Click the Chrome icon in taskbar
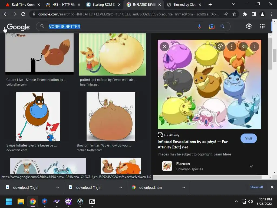 [33, 201]
